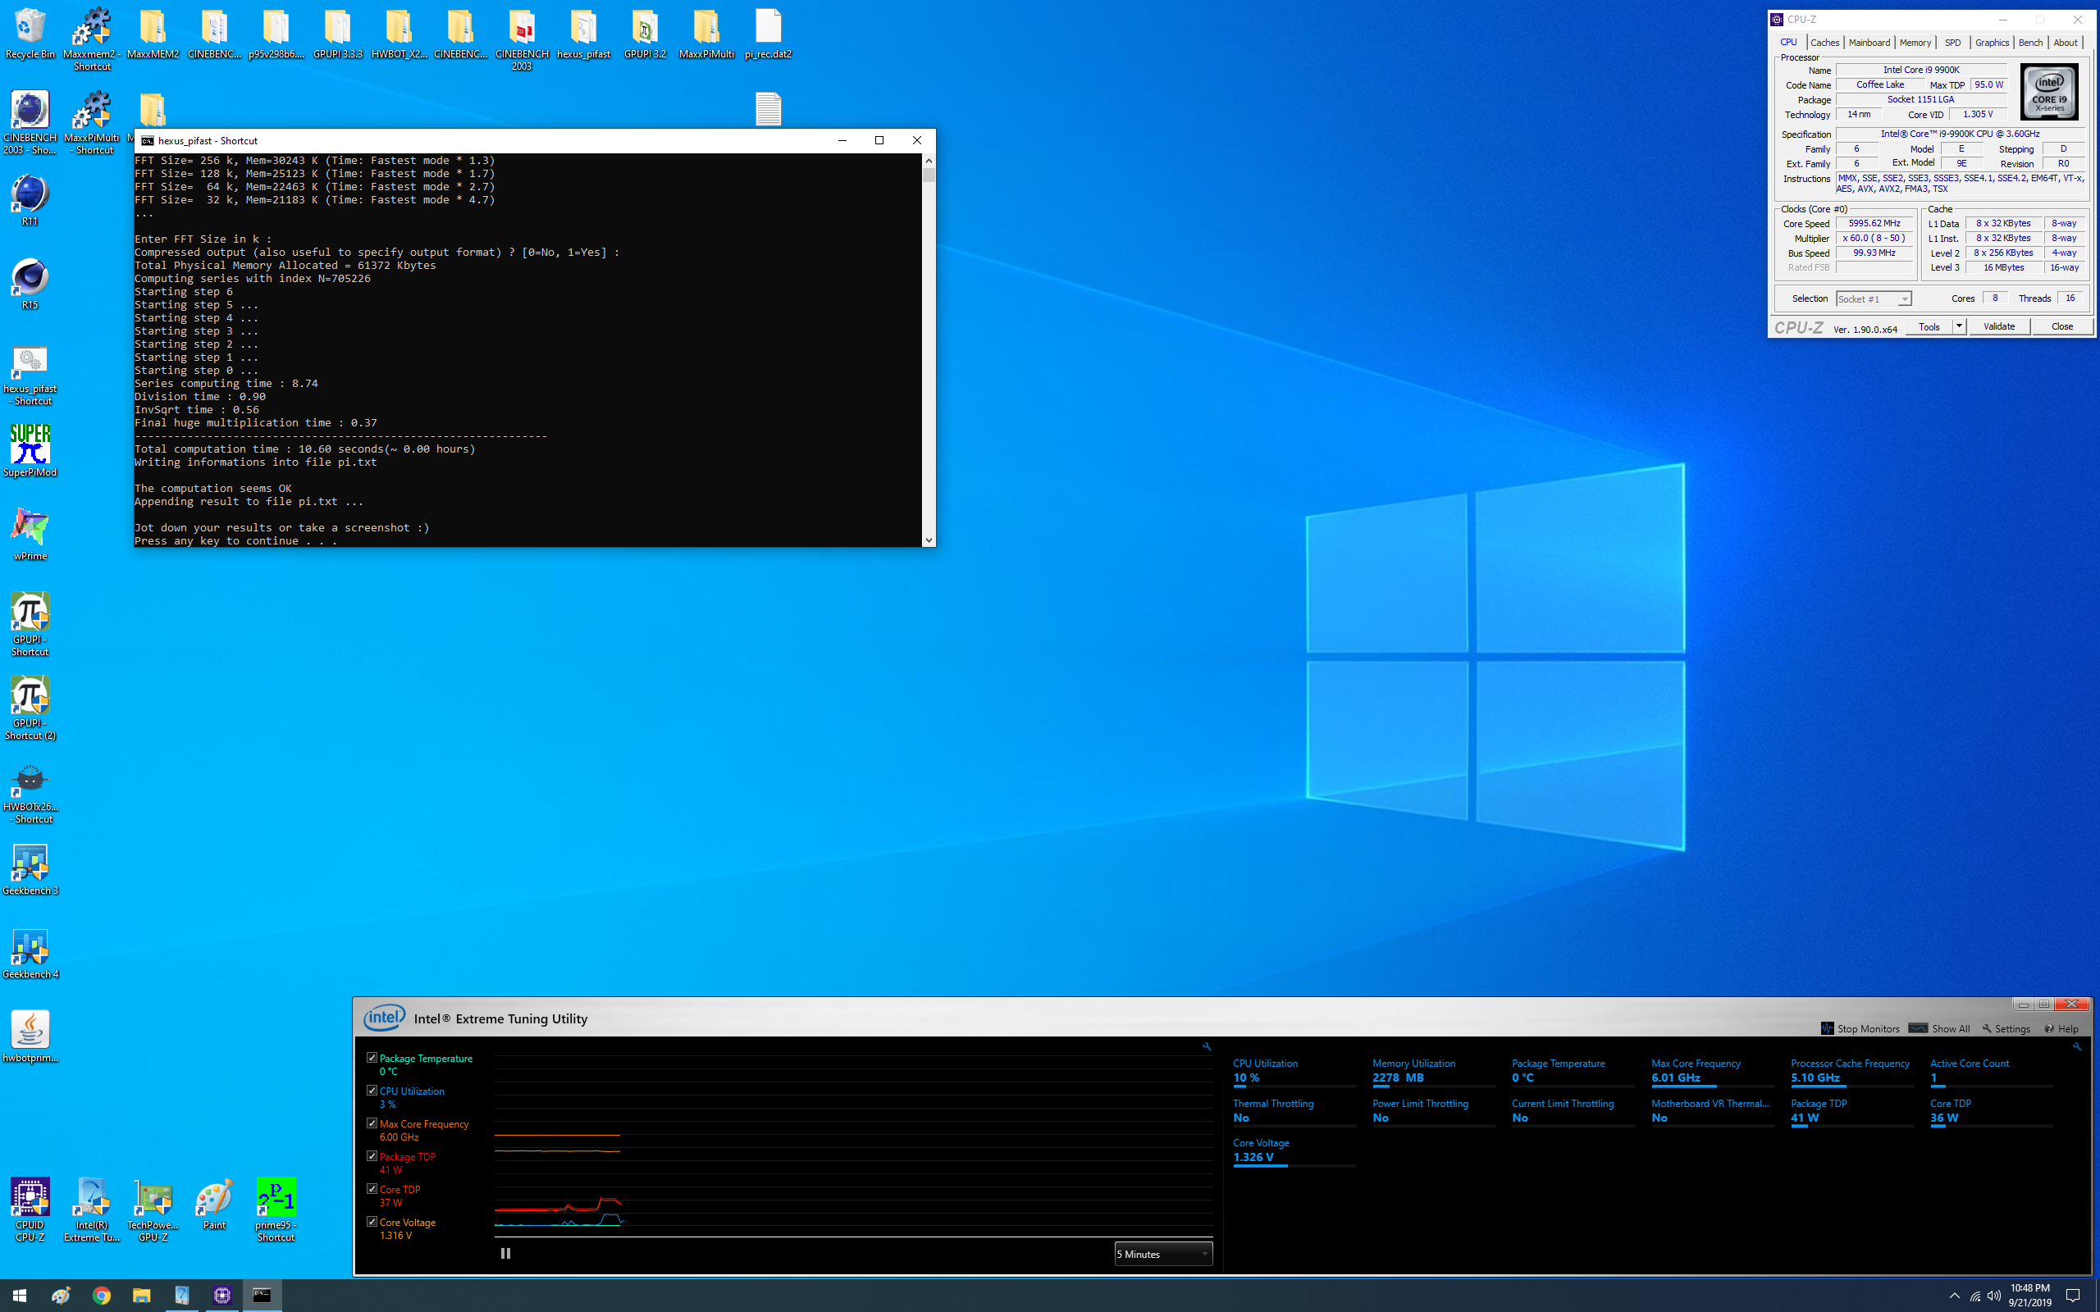Open XTU Settings

pos(2006,1028)
